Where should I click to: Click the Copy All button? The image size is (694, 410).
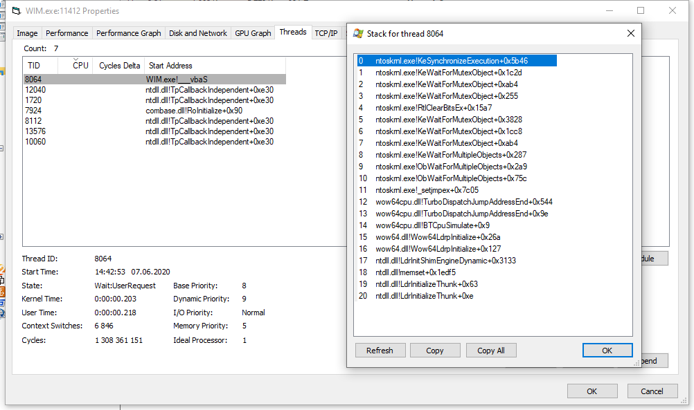[x=491, y=351]
